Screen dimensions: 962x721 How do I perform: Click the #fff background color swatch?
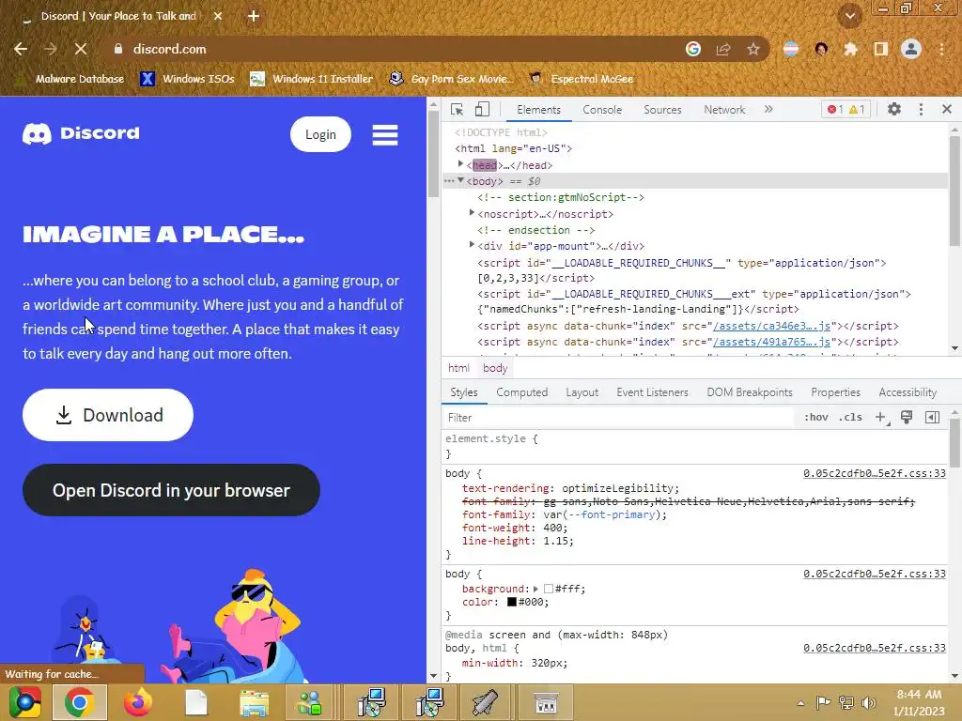pyautogui.click(x=549, y=589)
